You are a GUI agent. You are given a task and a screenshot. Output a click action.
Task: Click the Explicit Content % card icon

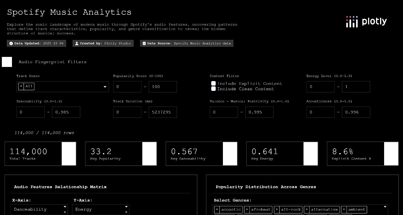point(391,154)
